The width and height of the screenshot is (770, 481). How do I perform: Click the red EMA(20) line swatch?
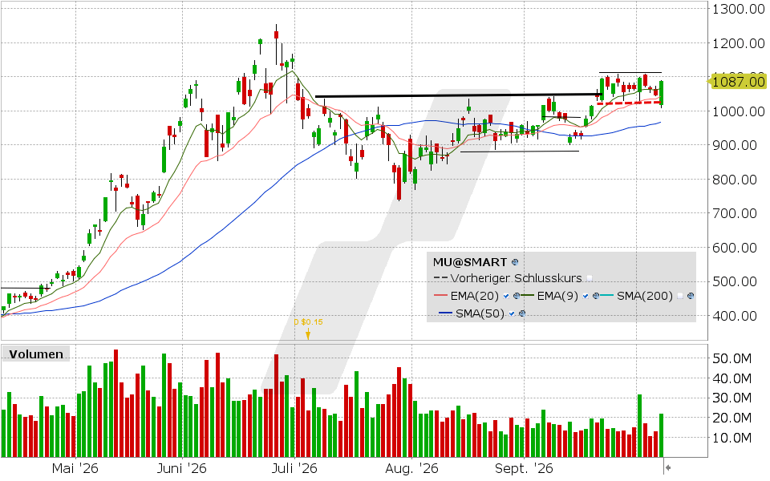(441, 296)
